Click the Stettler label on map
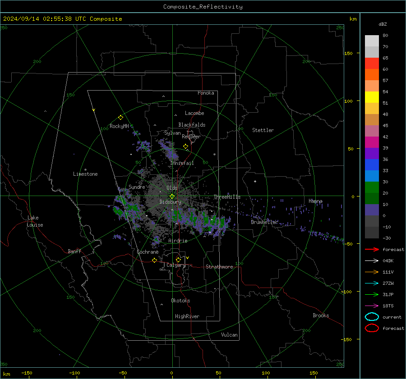 tap(263, 130)
